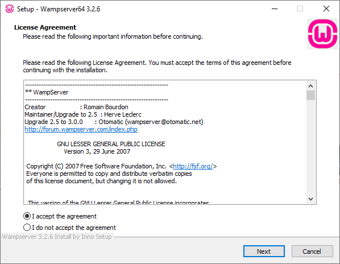Click the empty scrollbar track below thumb
340x264 pixels.
pyautogui.click(x=311, y=147)
